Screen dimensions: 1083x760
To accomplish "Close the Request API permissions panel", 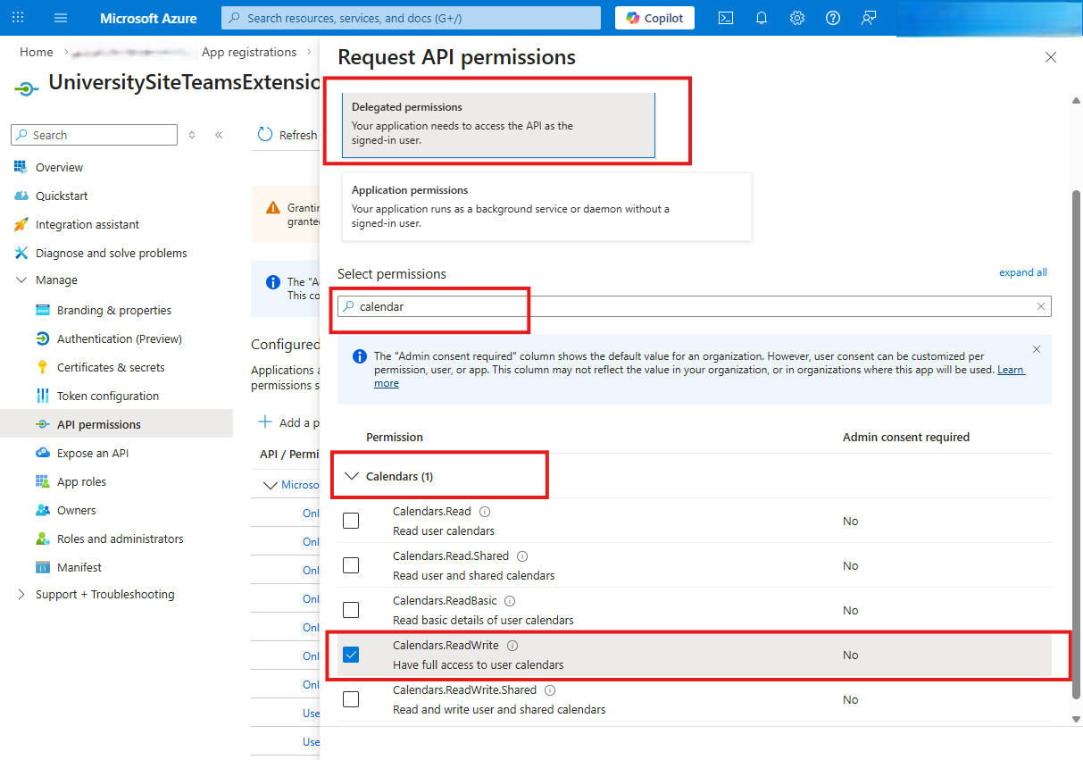I will 1051,57.
